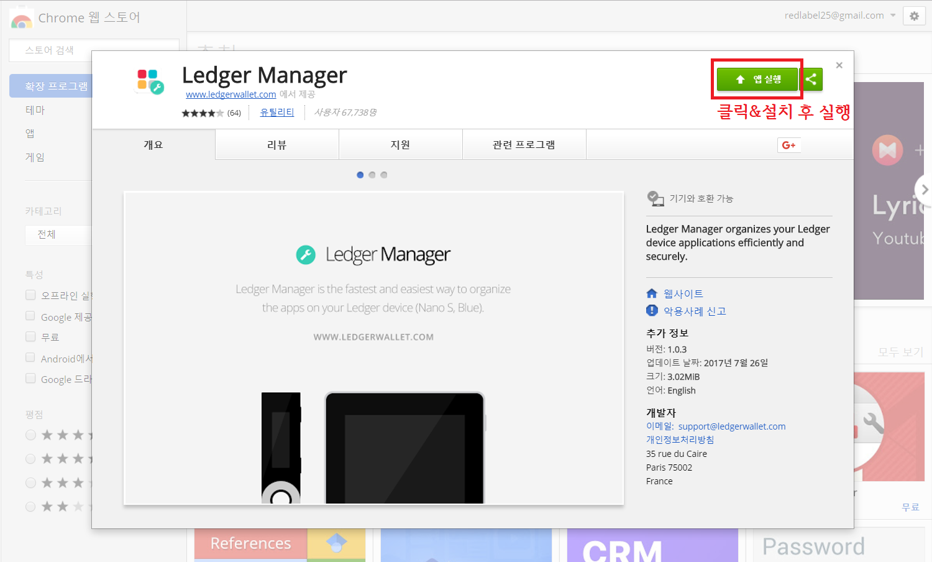Click the Ledger Manager screenshot preview
The image size is (932, 562).
click(373, 348)
